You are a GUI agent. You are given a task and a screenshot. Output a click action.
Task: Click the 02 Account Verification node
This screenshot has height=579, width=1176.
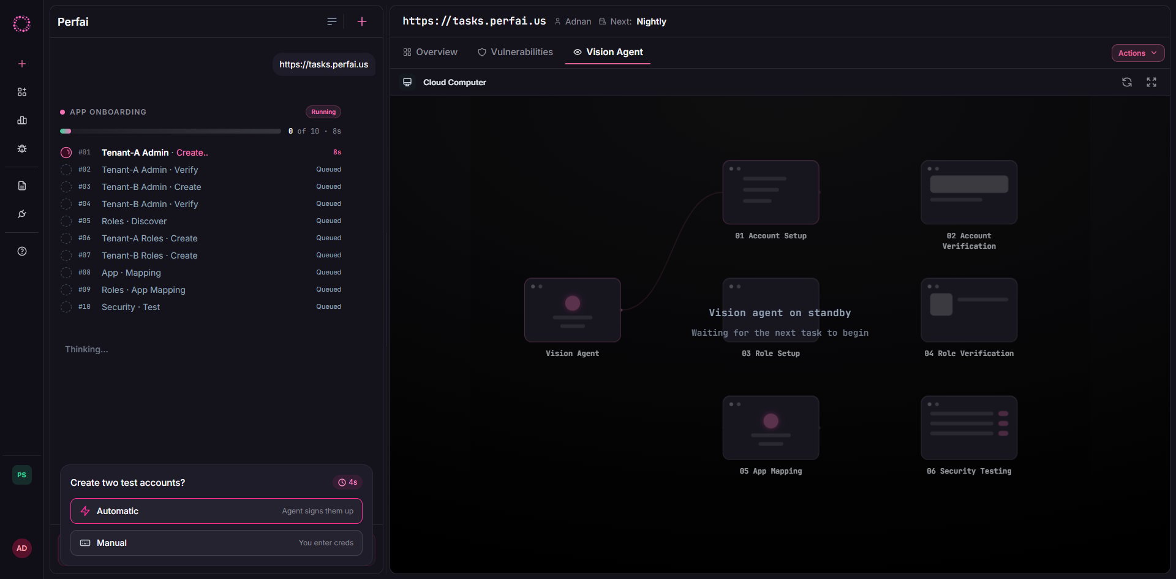click(969, 192)
